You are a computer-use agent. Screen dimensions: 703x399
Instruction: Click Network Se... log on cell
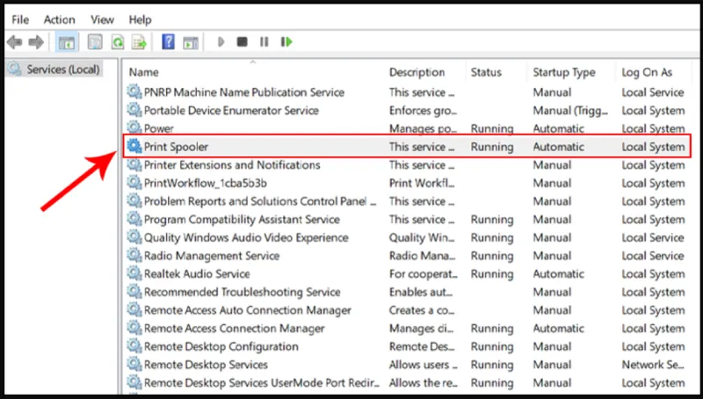(x=653, y=365)
